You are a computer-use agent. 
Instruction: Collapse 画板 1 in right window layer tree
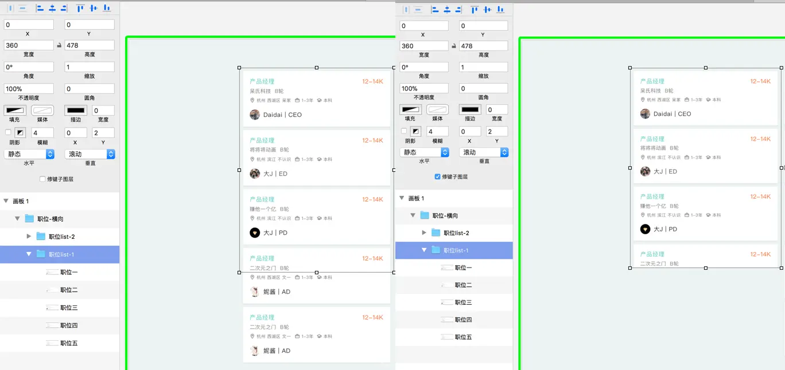[x=401, y=198]
